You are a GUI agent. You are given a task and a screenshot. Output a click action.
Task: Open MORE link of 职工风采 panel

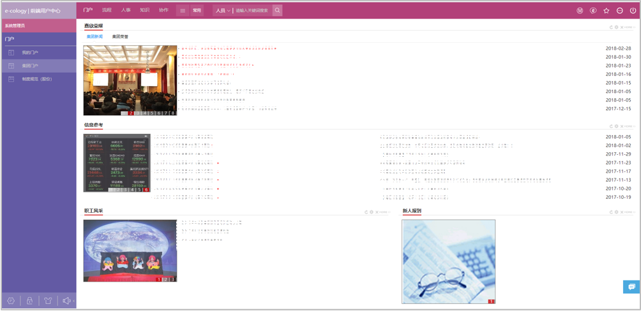click(384, 212)
